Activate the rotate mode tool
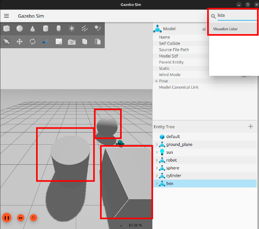259x229 pixels. (33, 42)
